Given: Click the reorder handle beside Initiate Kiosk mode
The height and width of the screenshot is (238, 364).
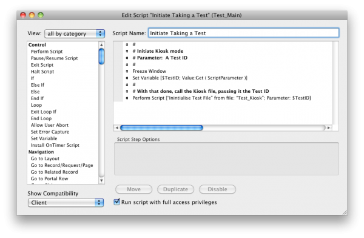Looking at the screenshot, I should click(127, 51).
